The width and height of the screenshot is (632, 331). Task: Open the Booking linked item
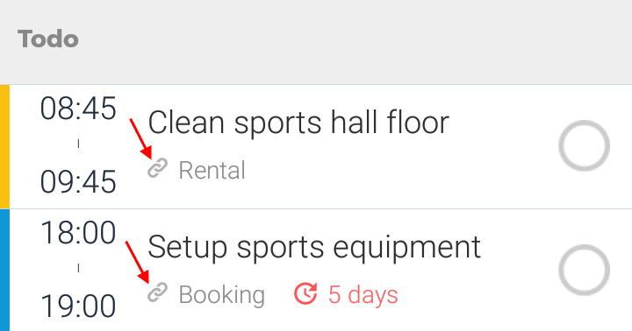222,295
